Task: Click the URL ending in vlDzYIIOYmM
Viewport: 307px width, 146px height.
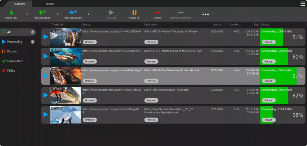Action: click(x=112, y=31)
